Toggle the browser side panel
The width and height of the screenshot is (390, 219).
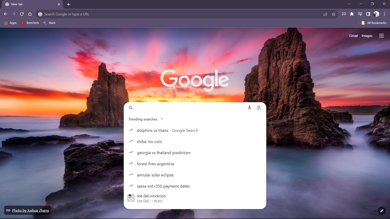coord(368,14)
